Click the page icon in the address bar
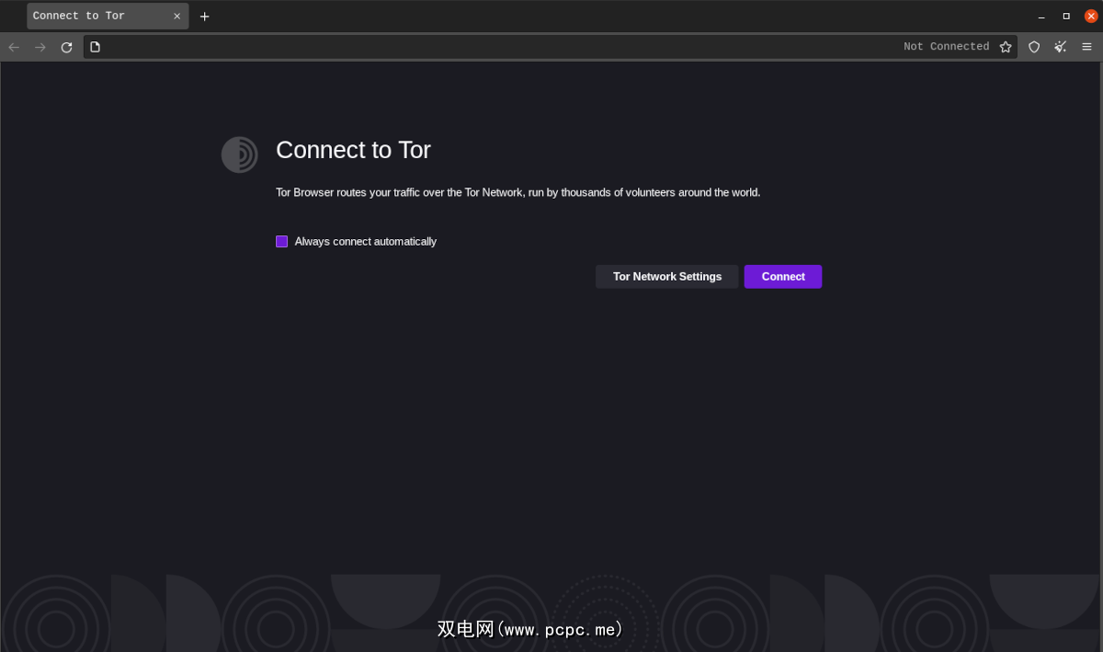This screenshot has width=1103, height=652. 95,47
